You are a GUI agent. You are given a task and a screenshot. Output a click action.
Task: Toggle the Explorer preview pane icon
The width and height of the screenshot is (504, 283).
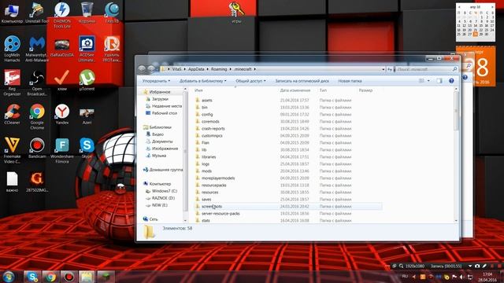click(x=439, y=81)
